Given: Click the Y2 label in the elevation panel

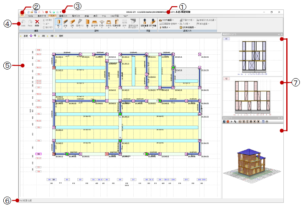Looking at the screenshot, I should click(226, 78).
